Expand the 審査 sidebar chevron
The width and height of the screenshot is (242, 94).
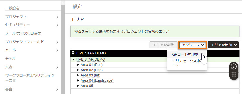point(57,89)
